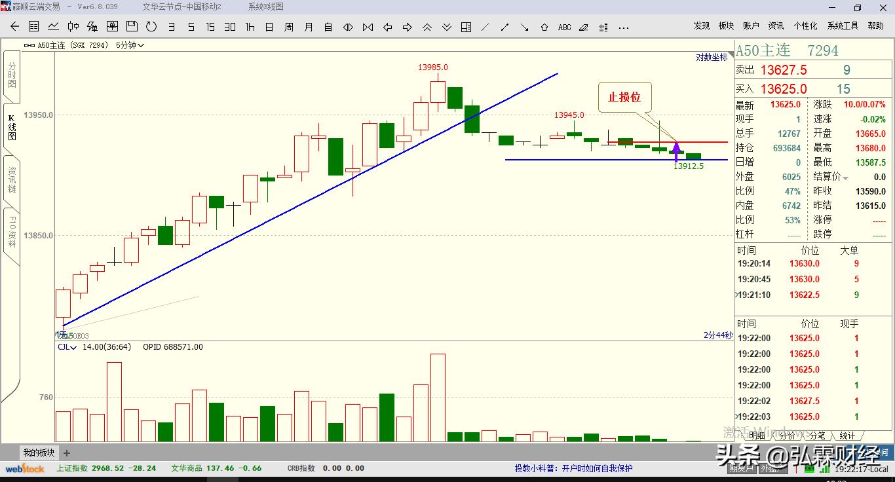Click the back arrow toolbar icon
This screenshot has width=895, height=482.
tap(14, 27)
